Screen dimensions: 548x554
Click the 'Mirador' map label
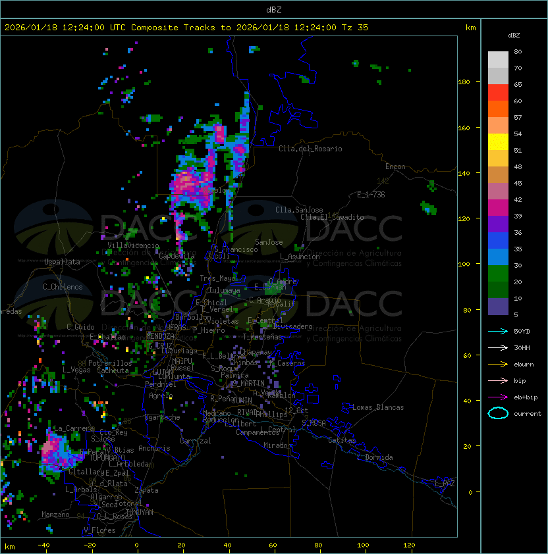278,445
